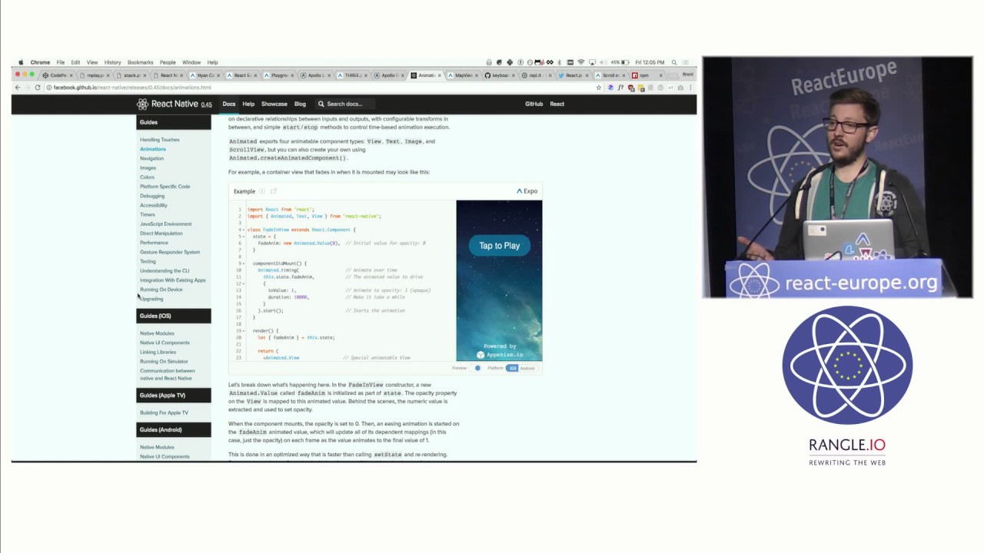Open the Debugging guide
The image size is (984, 553).
coord(152,196)
